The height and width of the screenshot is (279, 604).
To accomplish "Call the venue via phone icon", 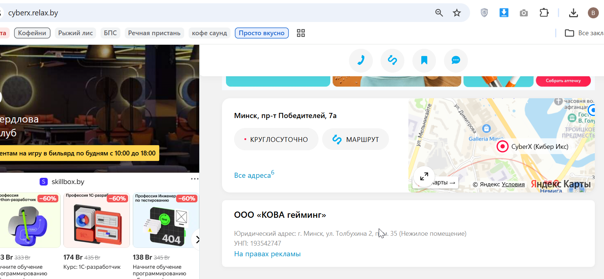I will click(361, 60).
